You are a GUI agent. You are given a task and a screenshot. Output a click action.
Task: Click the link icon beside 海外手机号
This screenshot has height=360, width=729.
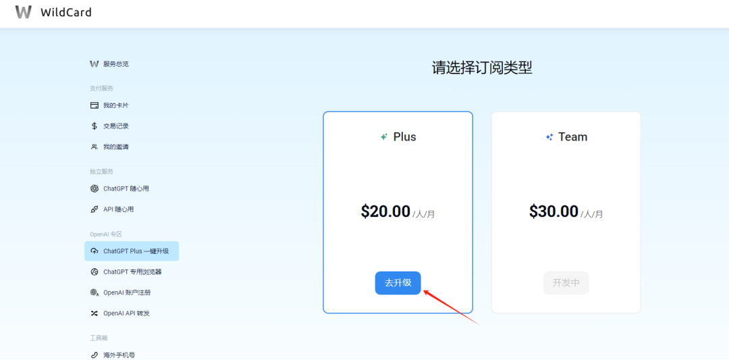tap(94, 355)
